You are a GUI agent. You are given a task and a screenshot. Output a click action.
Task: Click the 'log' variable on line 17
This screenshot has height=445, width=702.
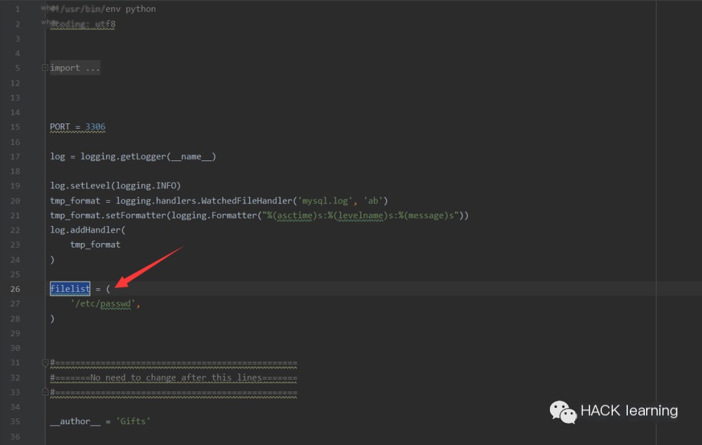[57, 157]
